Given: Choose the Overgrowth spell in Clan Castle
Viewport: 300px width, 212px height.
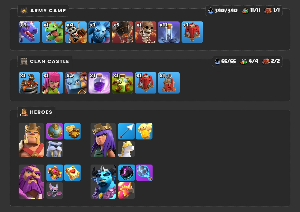Looking at the screenshot, I should tap(122, 83).
